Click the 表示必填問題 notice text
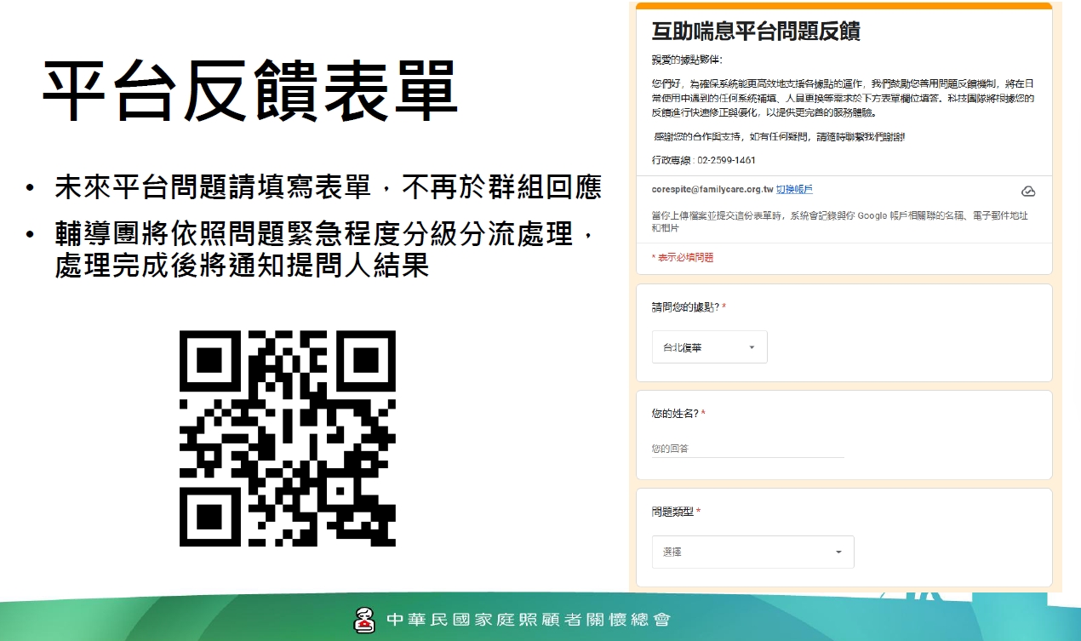Viewport: 1081px width, 641px height. coord(683,257)
